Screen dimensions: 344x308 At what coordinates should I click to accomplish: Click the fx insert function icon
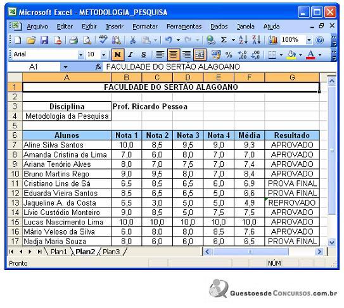click(98, 67)
